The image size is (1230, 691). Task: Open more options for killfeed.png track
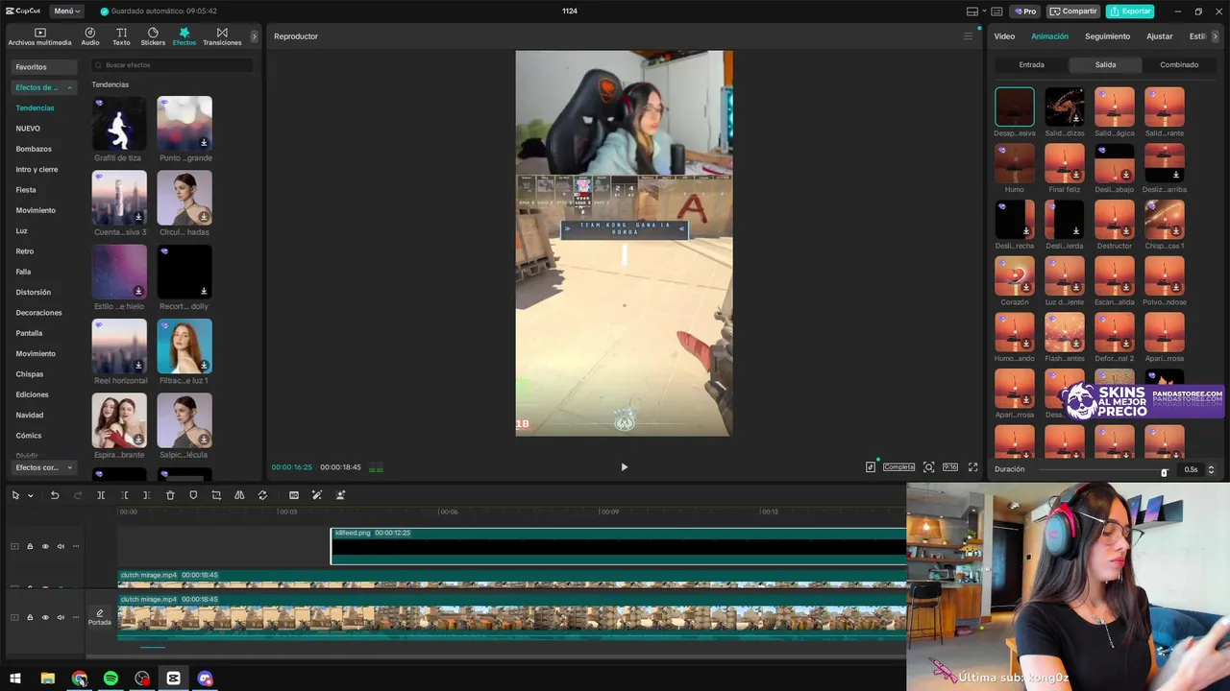pyautogui.click(x=76, y=546)
